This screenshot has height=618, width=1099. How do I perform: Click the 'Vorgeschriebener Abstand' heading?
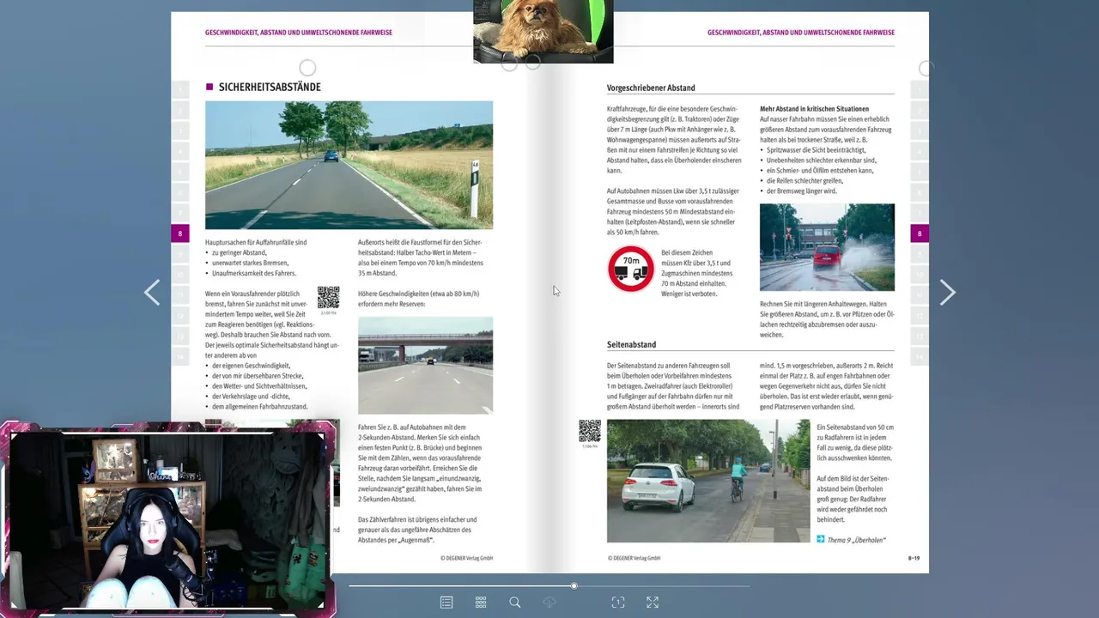(x=651, y=88)
